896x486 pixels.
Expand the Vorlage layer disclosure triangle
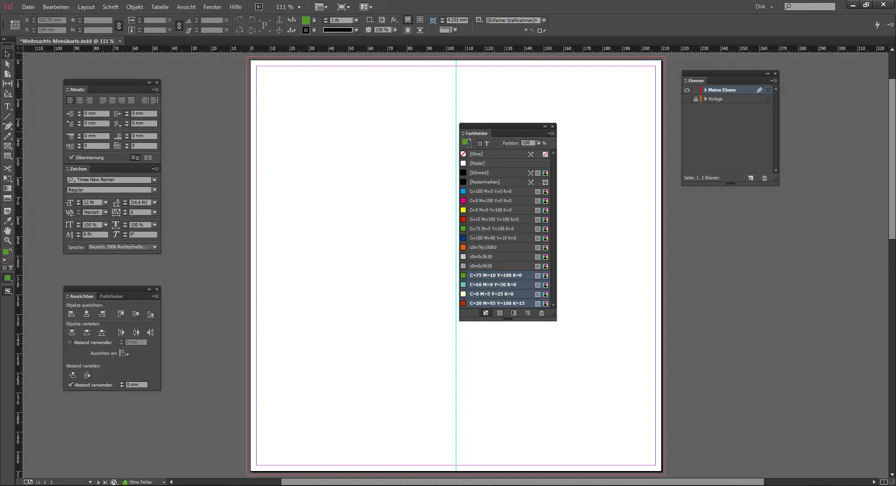point(705,99)
